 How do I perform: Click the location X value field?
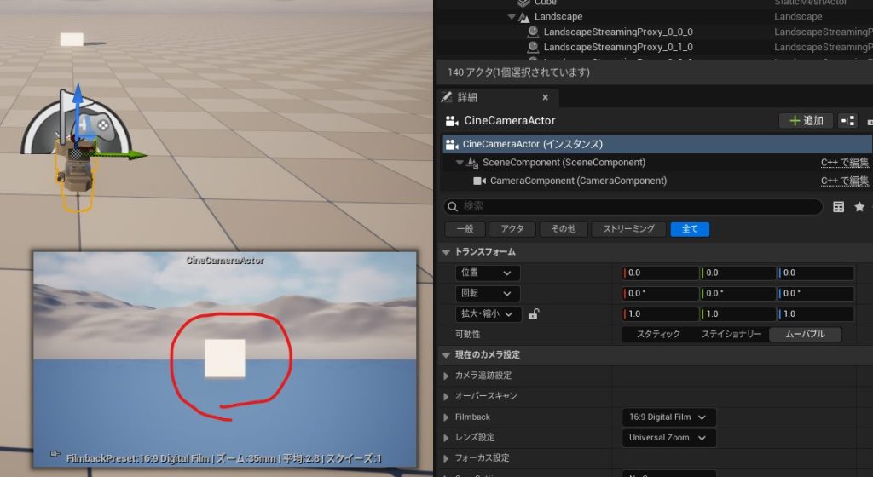click(661, 273)
